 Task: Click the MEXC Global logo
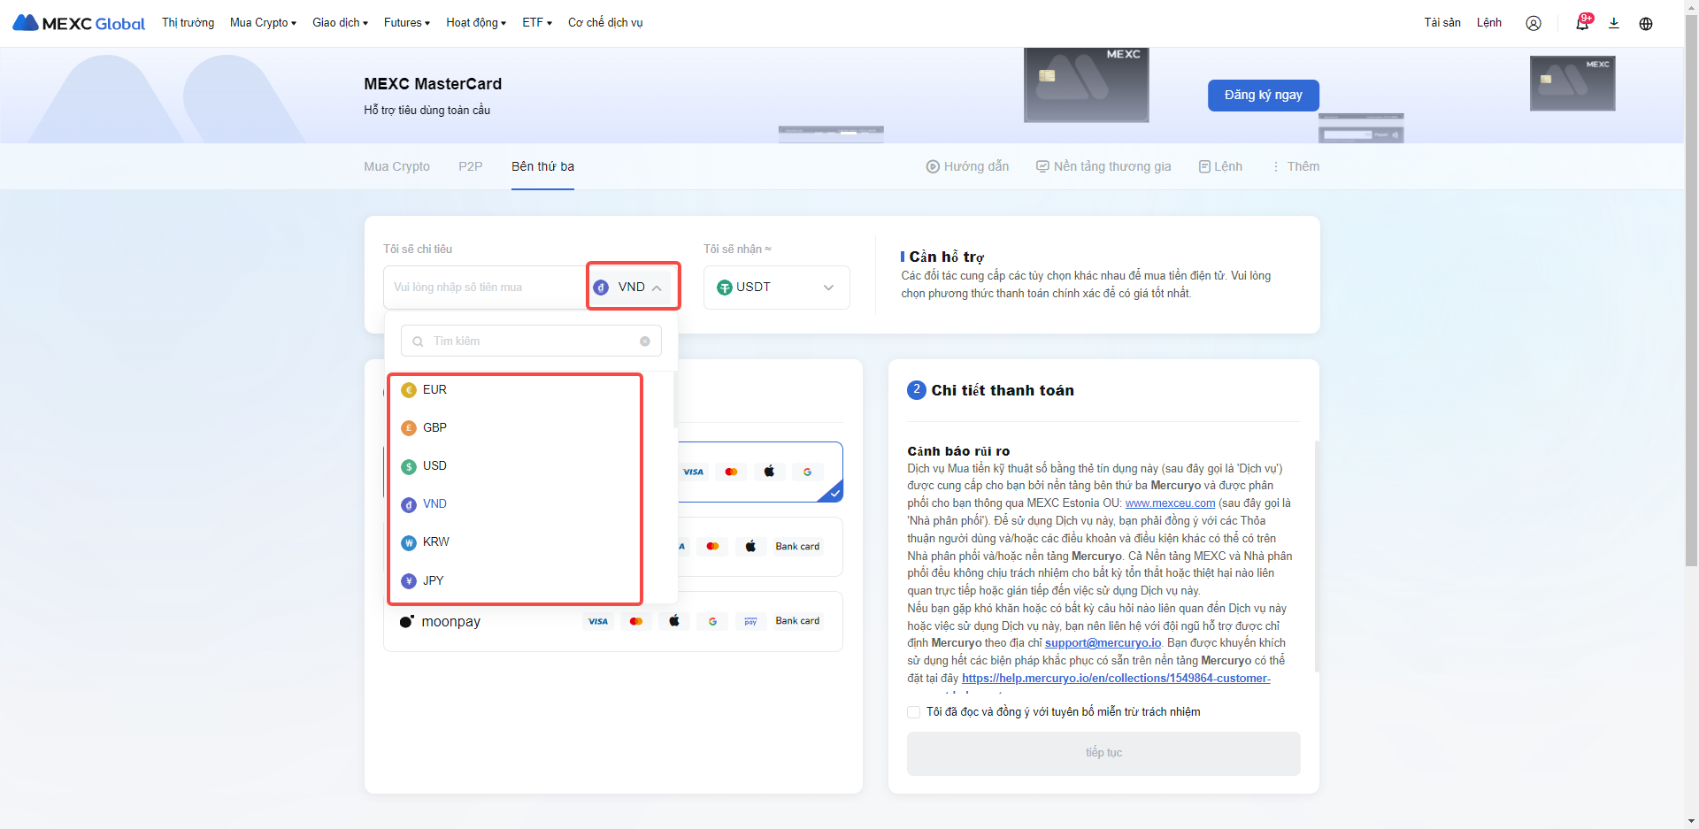click(x=79, y=23)
